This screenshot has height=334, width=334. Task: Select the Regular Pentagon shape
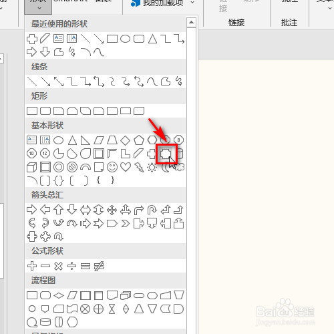click(x=139, y=140)
